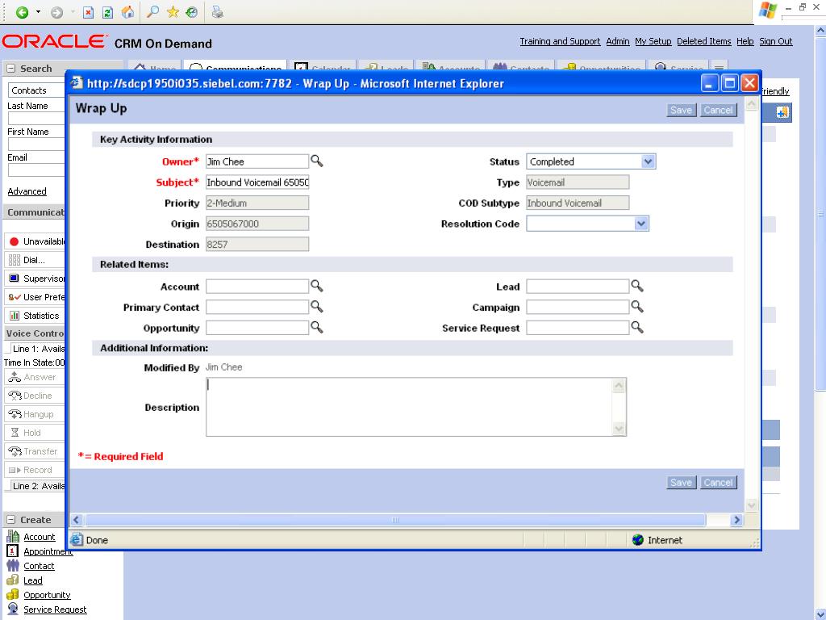Open the My Setup header link
This screenshot has height=620, width=826.
click(x=653, y=41)
